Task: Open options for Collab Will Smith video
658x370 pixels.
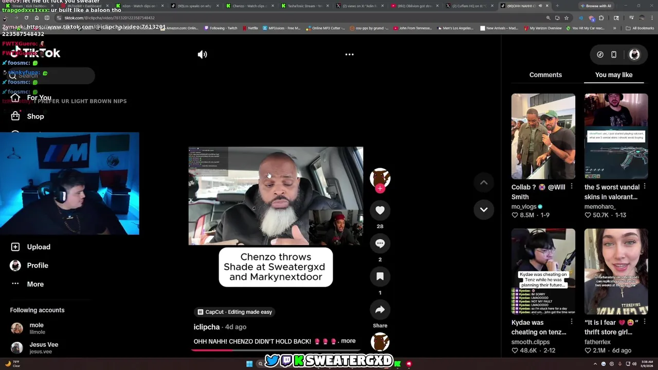Action: click(572, 187)
